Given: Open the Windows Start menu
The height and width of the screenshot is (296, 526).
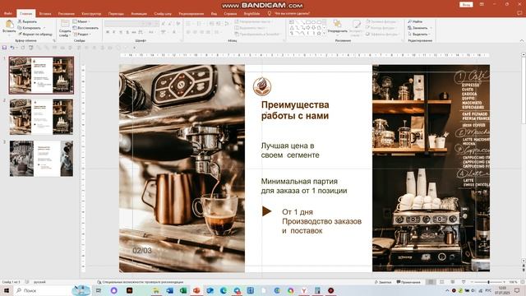Looking at the screenshot, I should pos(7,290).
